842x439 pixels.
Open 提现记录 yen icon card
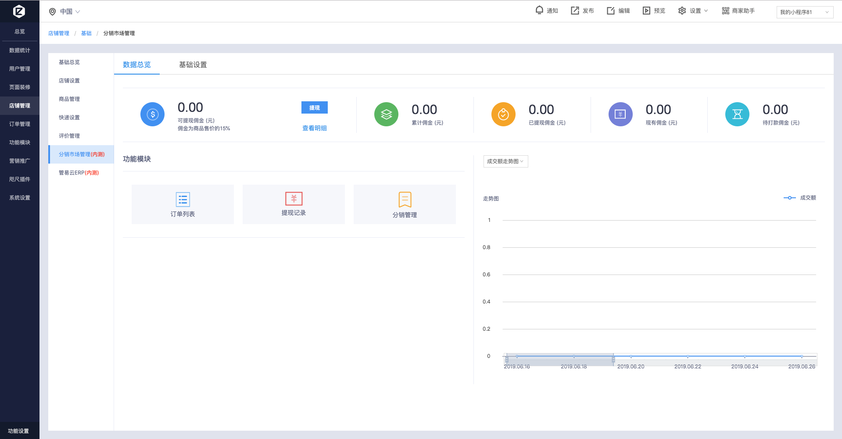coord(294,204)
